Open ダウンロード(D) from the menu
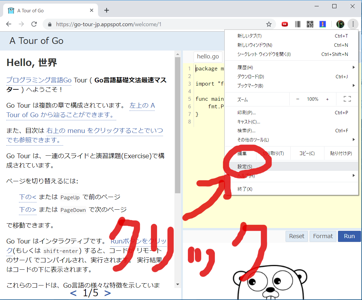Screen dimensions: 362x300 pos(292,77)
